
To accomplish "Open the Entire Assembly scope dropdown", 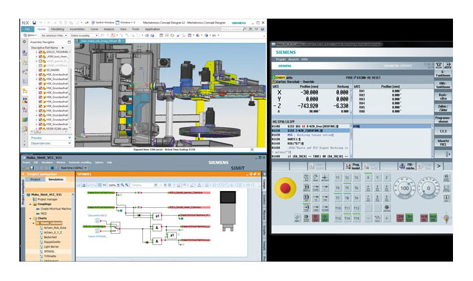I will [84, 35].
